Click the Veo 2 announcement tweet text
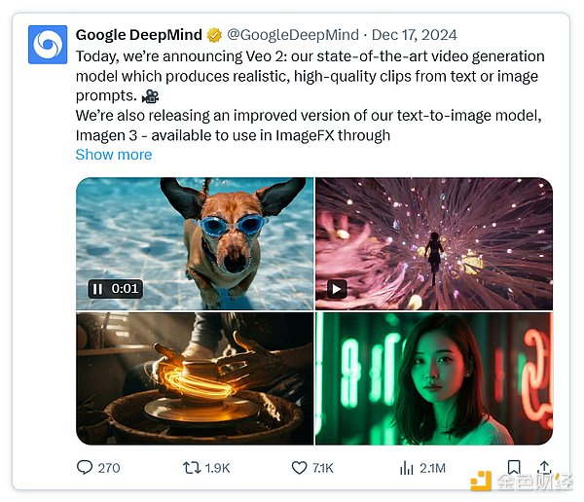The width and height of the screenshot is (584, 502). click(x=310, y=75)
